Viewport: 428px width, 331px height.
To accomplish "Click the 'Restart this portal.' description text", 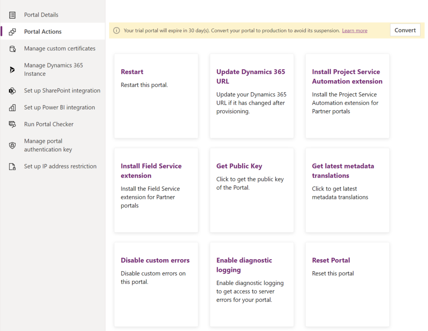I will pyautogui.click(x=144, y=85).
